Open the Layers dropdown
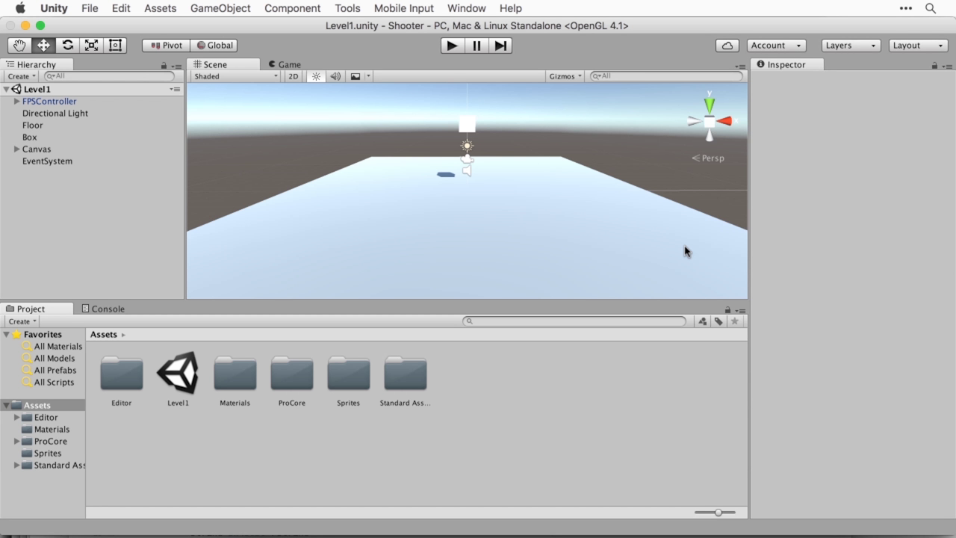Image resolution: width=956 pixels, height=538 pixels. click(851, 46)
